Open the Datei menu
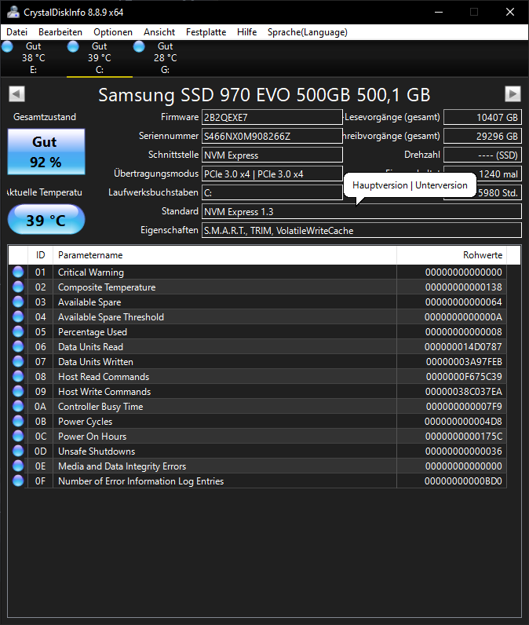Viewport: 529px width, 625px height. point(17,32)
